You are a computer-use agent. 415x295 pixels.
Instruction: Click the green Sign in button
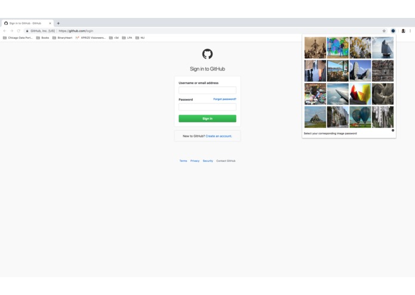pos(207,118)
